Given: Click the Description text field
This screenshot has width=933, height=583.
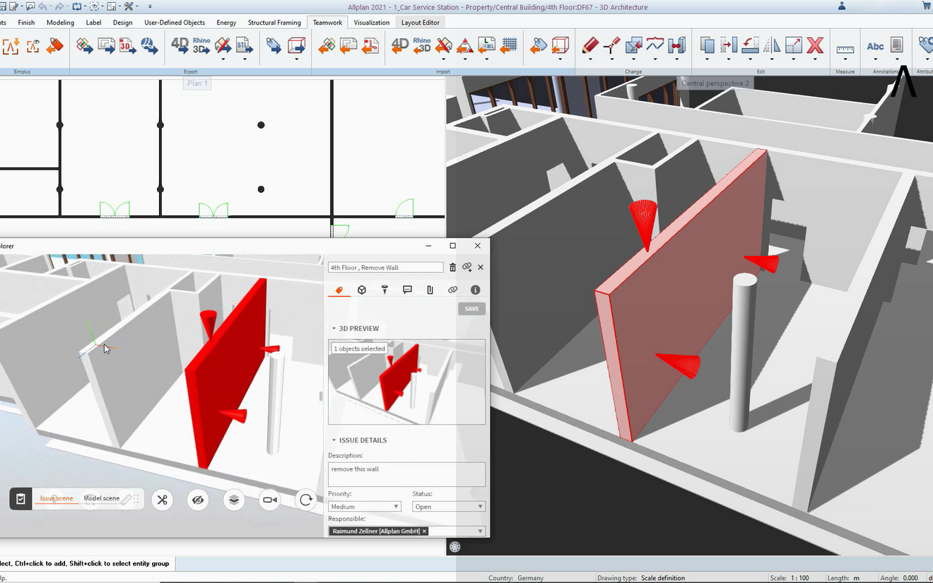Looking at the screenshot, I should point(406,474).
